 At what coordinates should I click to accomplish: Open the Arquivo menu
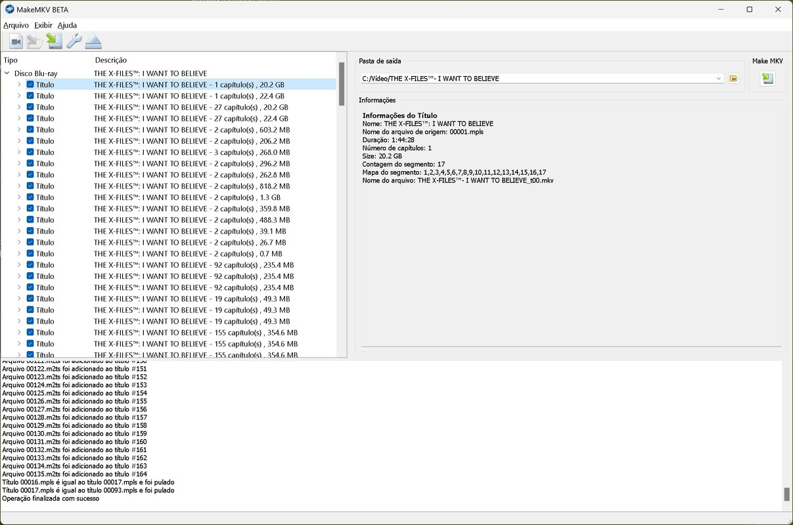[16, 25]
